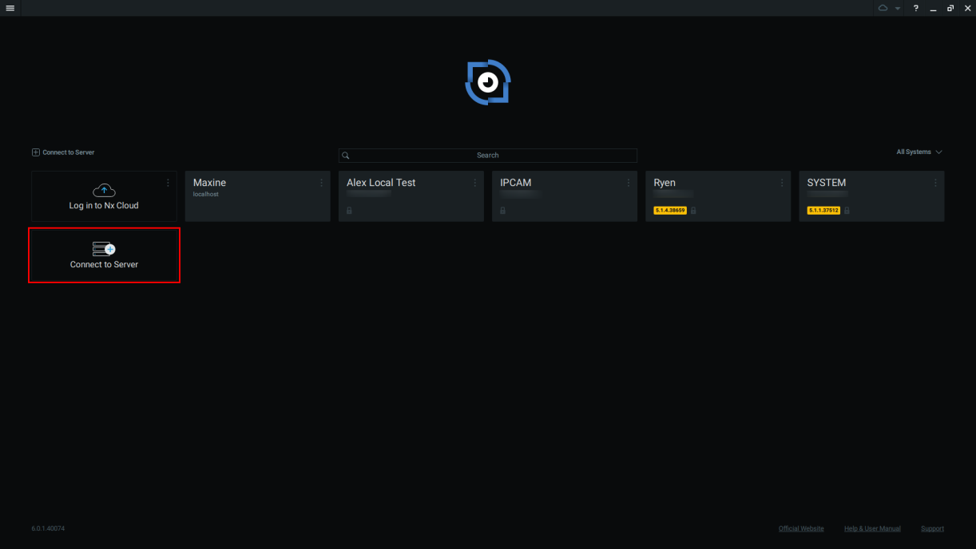Click the Nx Cloud status icon in title bar

(883, 8)
